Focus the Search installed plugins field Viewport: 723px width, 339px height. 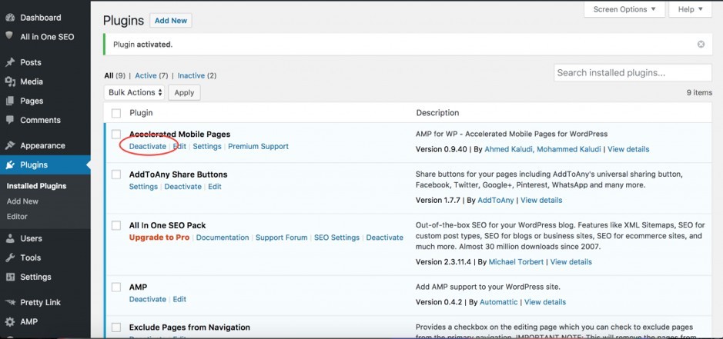pos(633,73)
